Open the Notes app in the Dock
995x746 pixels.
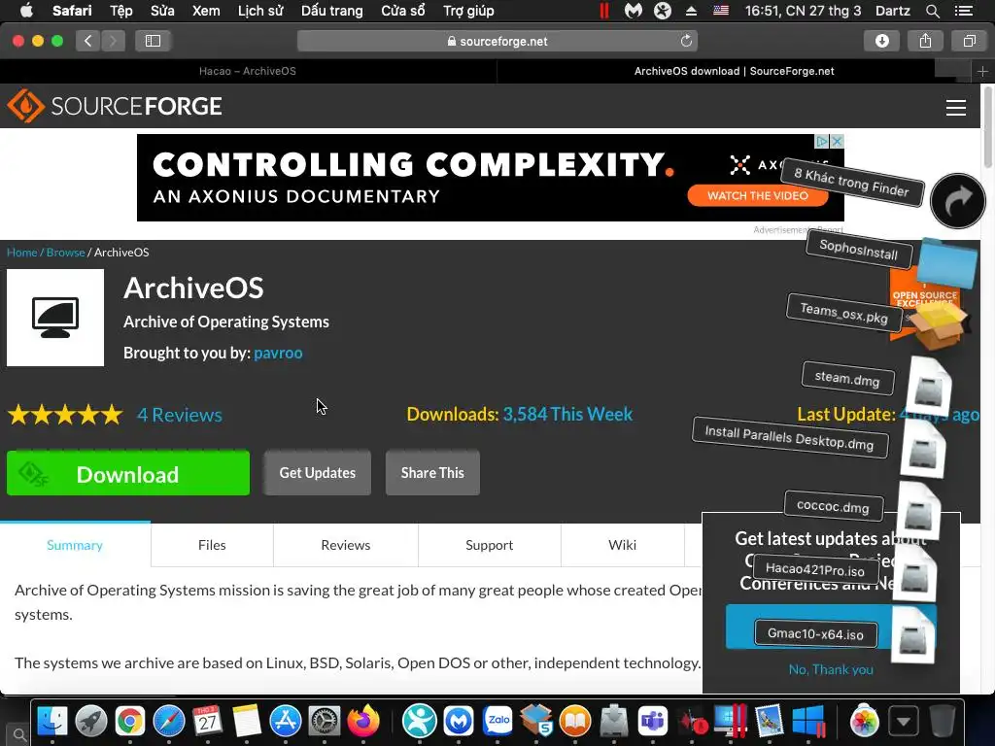[247, 722]
